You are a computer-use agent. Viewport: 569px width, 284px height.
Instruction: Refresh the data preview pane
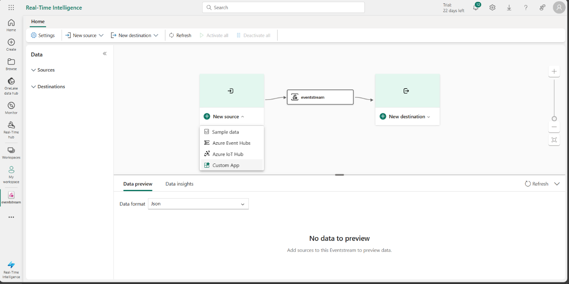pyautogui.click(x=536, y=184)
